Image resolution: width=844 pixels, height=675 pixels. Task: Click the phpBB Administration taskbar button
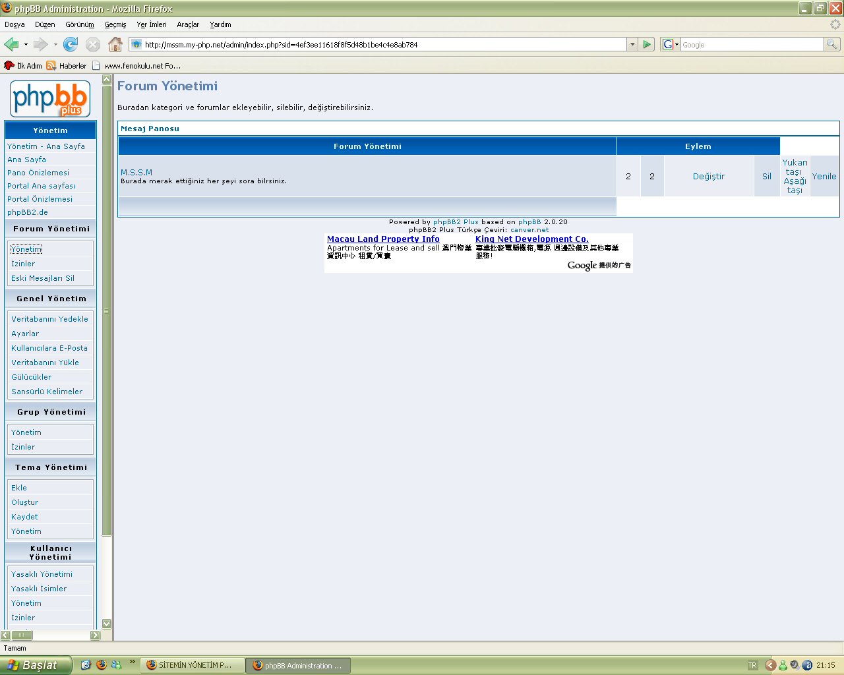pos(299,665)
